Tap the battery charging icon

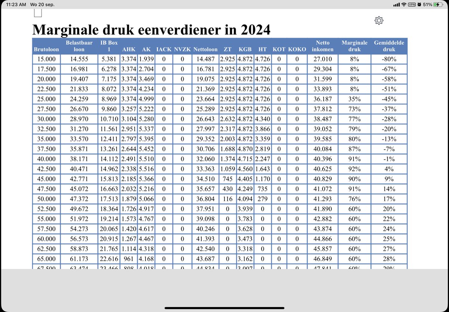(x=438, y=4)
